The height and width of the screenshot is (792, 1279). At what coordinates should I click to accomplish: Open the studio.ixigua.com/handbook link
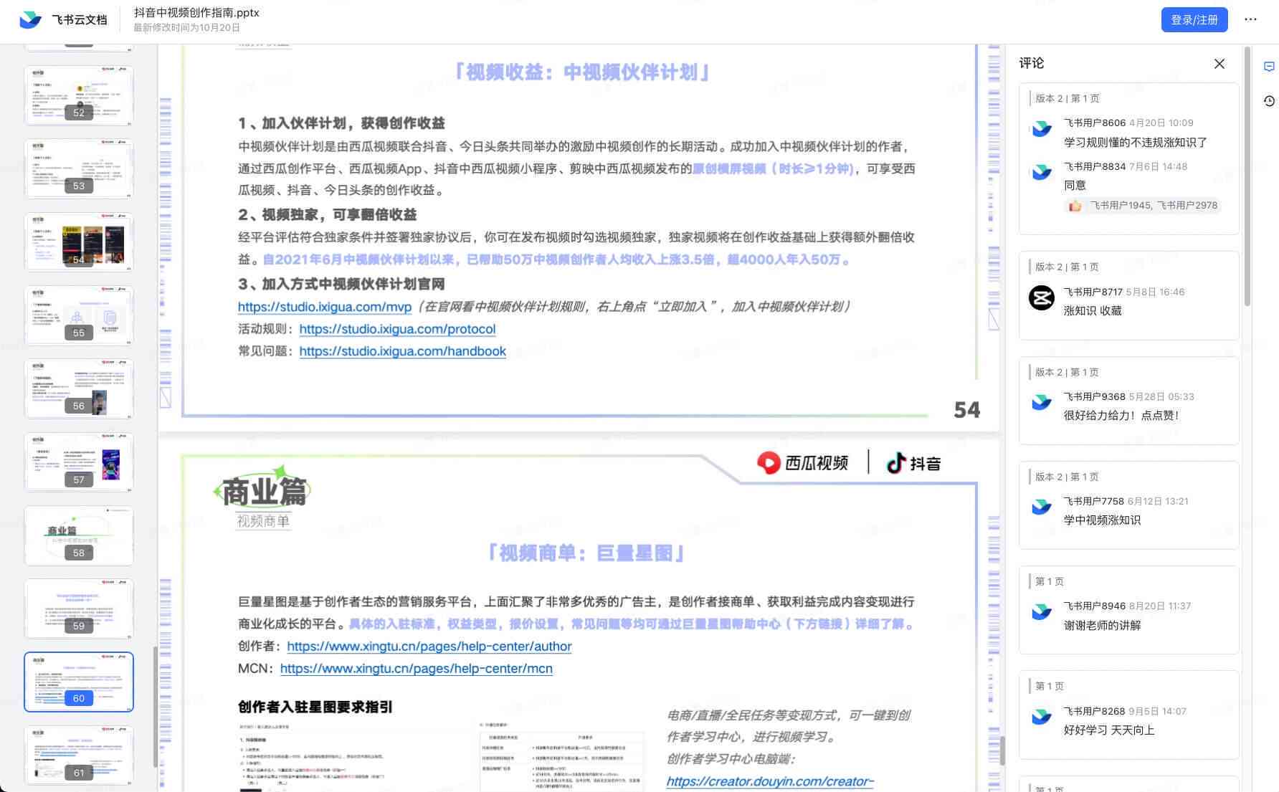[402, 351]
